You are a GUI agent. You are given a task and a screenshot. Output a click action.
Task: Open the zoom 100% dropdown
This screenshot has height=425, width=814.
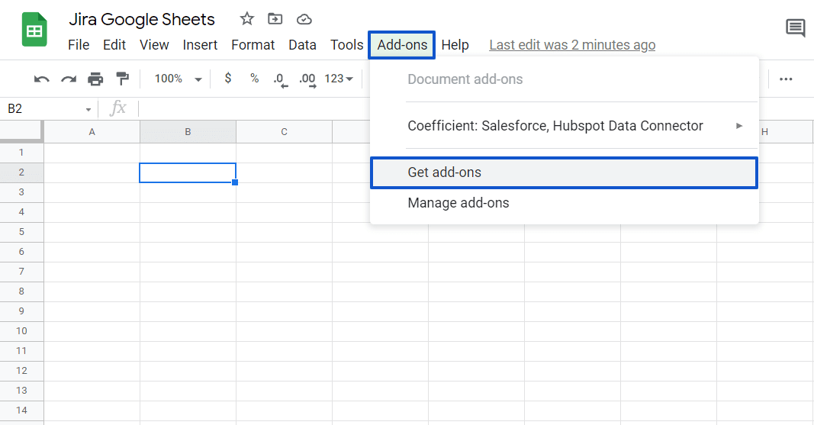178,79
